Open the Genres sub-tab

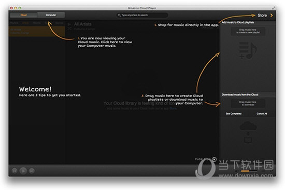click(x=59, y=23)
